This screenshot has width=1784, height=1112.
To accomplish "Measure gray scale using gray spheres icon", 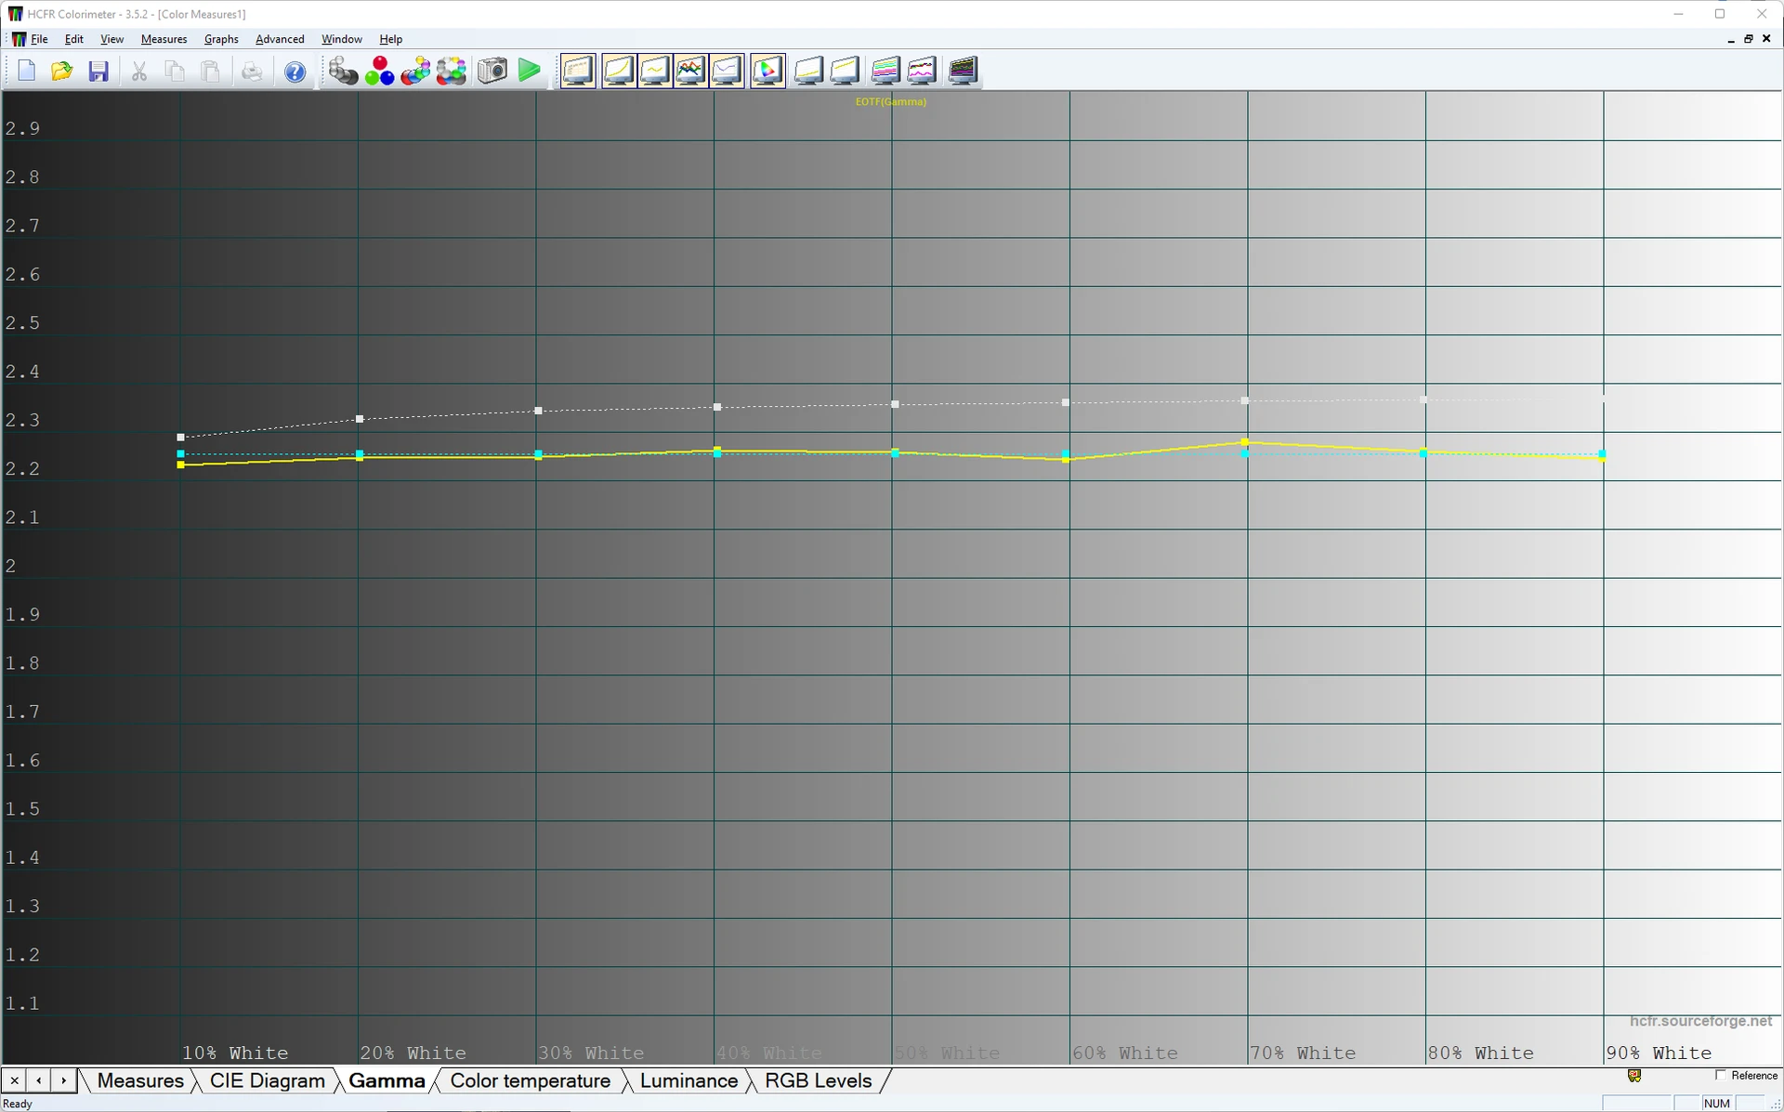I will 343,71.
